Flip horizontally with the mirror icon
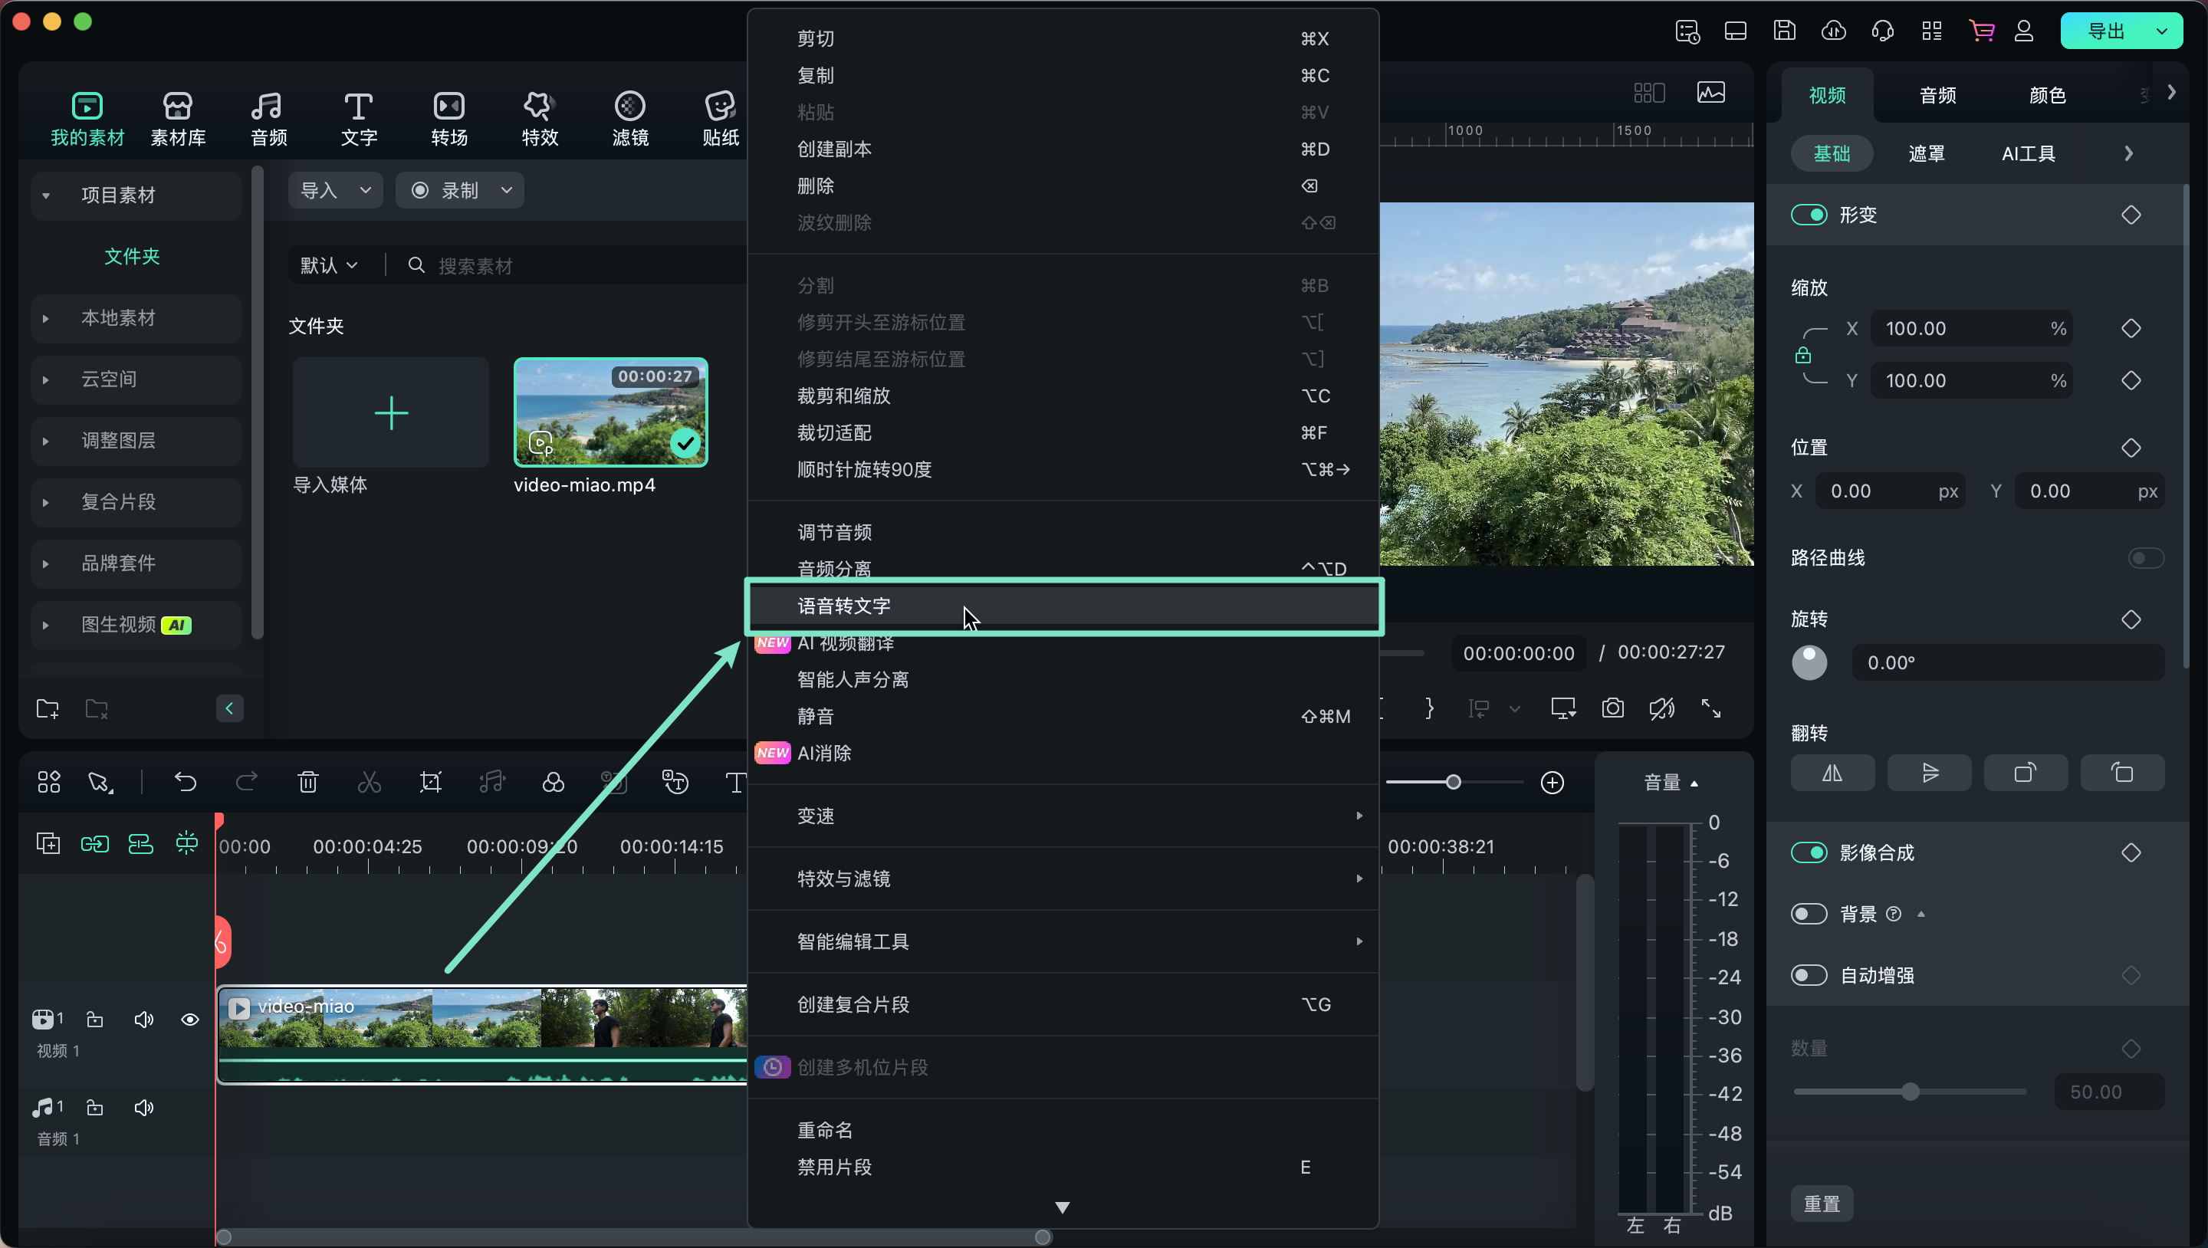 click(x=1832, y=773)
